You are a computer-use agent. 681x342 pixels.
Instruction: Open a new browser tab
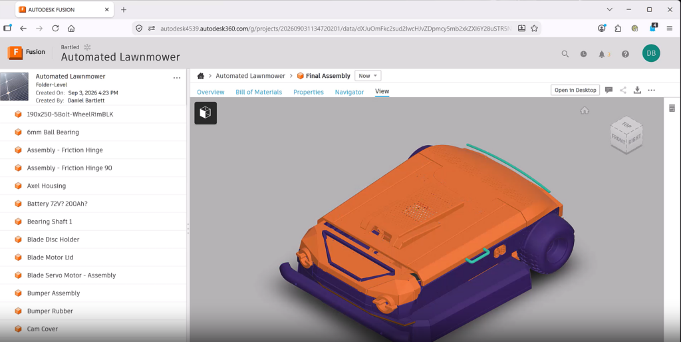124,9
